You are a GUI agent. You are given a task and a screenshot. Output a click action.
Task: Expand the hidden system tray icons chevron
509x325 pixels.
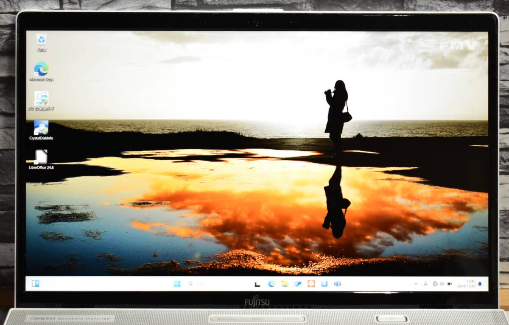[416, 284]
